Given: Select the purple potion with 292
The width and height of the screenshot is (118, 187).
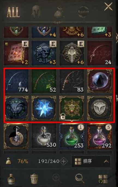Looking at the screenshot, I should [100, 136].
